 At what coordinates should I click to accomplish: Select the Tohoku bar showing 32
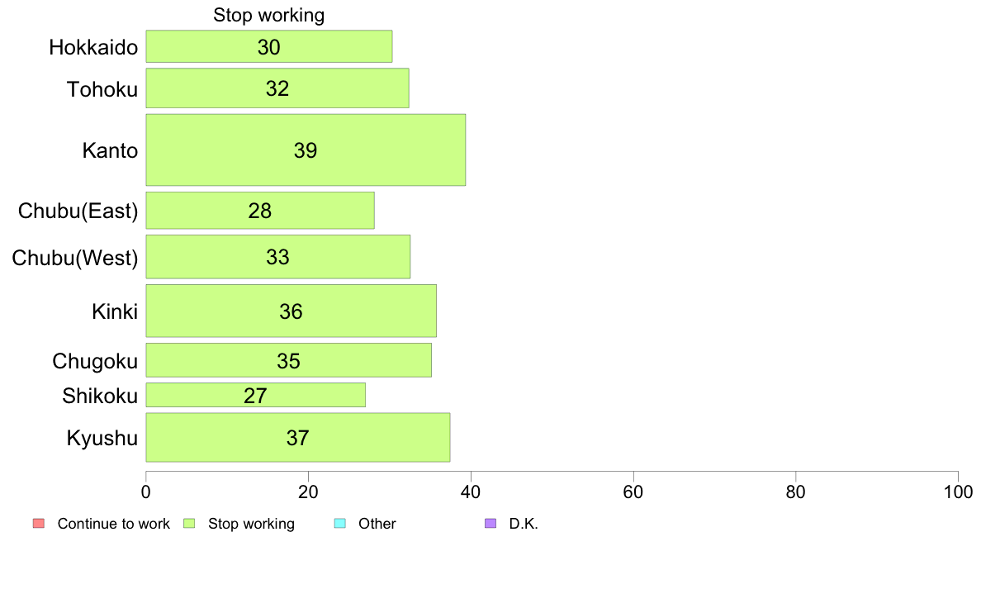tap(277, 88)
